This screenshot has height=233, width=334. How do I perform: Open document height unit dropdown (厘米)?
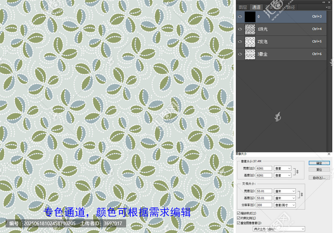(x=285, y=198)
